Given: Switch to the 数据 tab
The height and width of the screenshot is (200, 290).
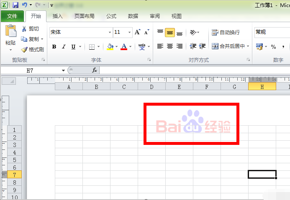Looking at the screenshot, I should [x=133, y=16].
